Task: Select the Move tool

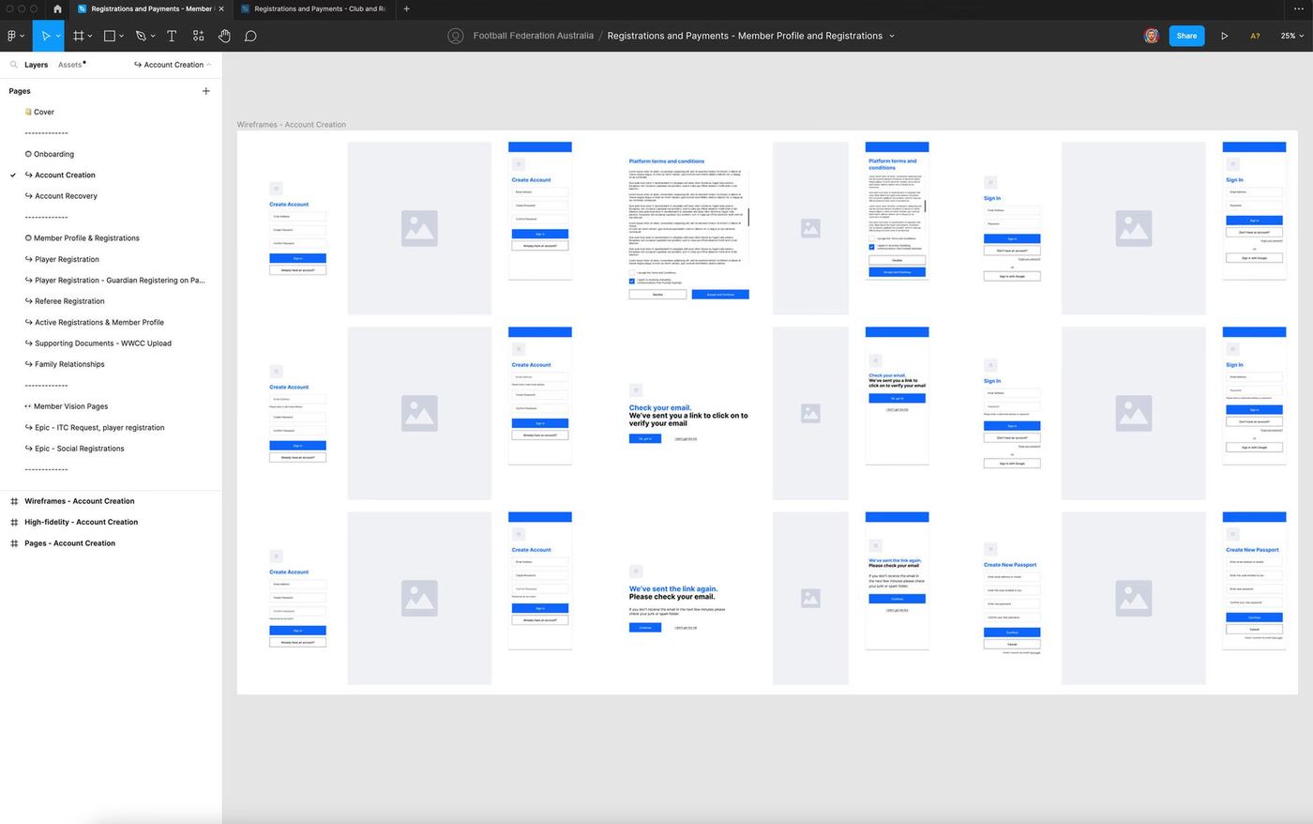Action: coord(45,36)
